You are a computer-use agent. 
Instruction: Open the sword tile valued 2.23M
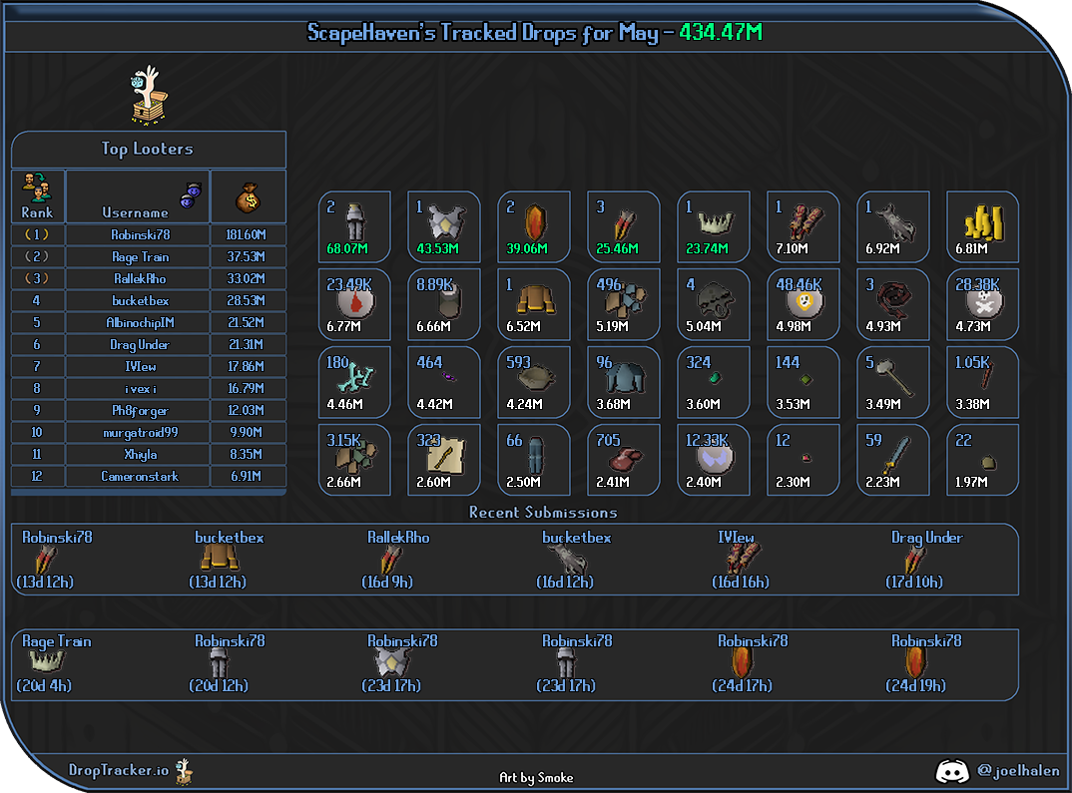pos(893,461)
